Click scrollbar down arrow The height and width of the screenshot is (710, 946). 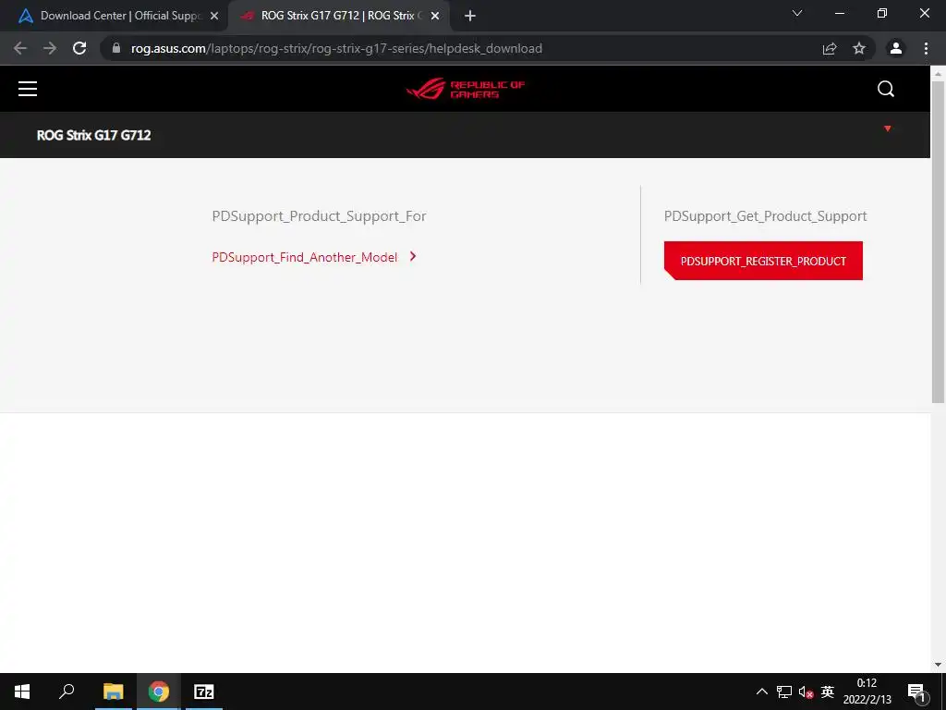(x=938, y=665)
